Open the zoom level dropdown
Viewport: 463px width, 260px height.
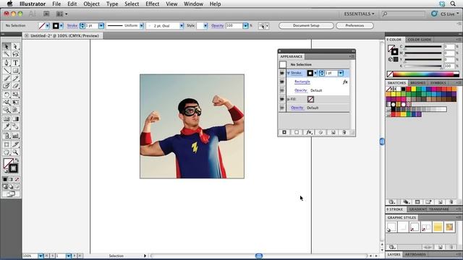coord(41,256)
